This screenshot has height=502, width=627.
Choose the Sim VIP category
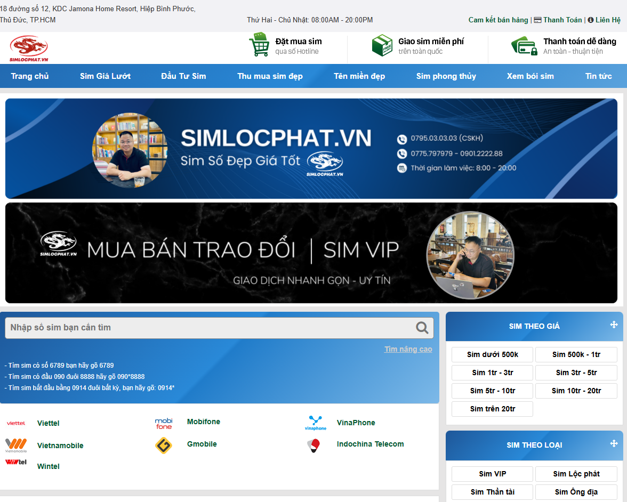point(492,474)
